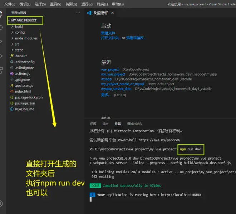Click the .gitignore git icon
236x214 pixels.
point(12,79)
